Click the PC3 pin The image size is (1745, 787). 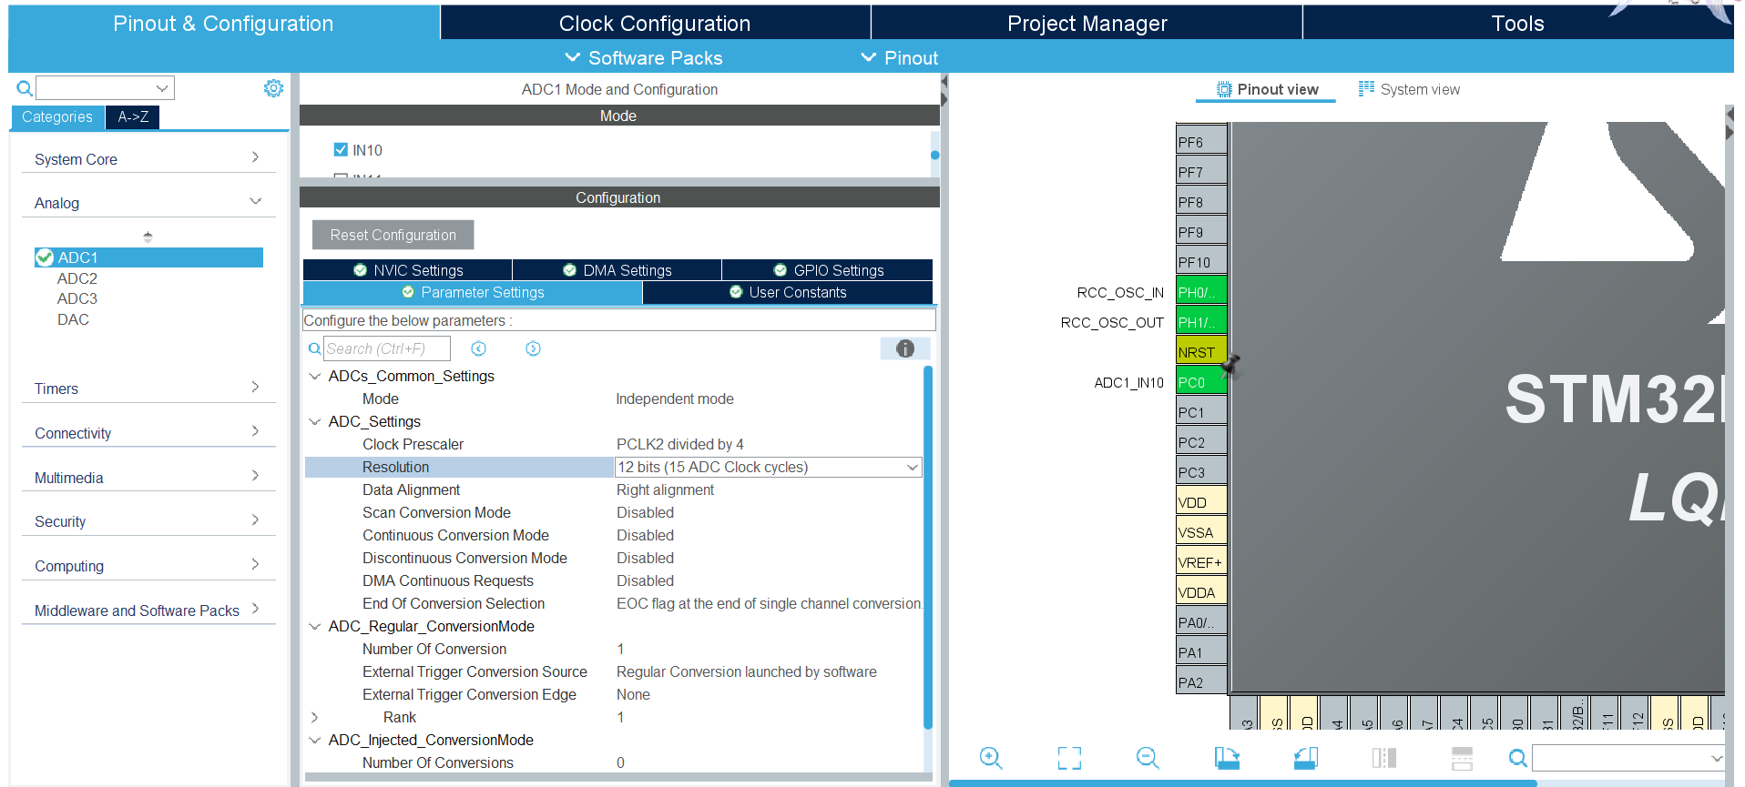(1201, 472)
